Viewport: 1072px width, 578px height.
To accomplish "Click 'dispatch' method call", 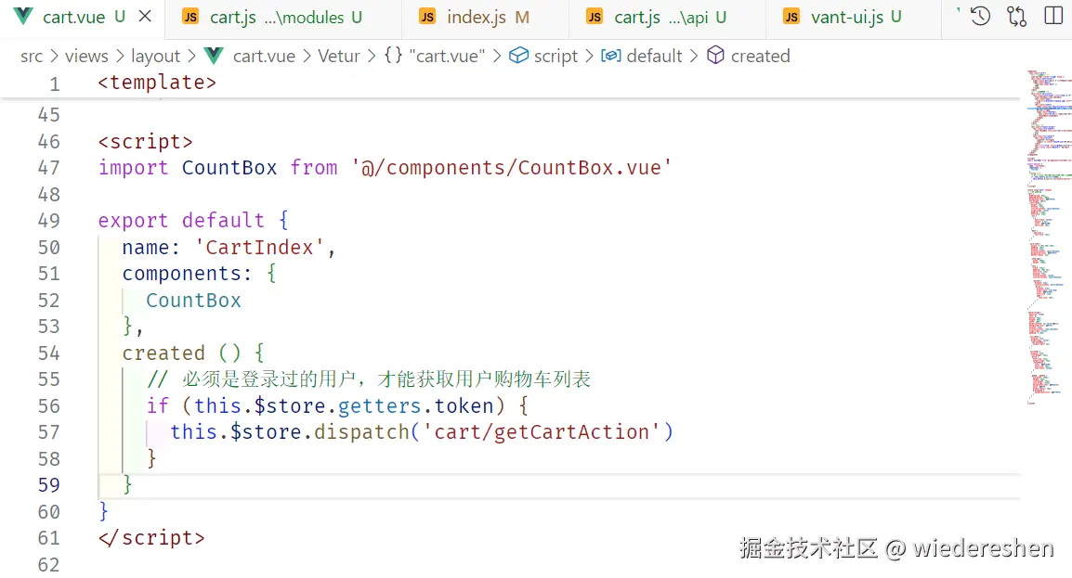I will point(361,432).
